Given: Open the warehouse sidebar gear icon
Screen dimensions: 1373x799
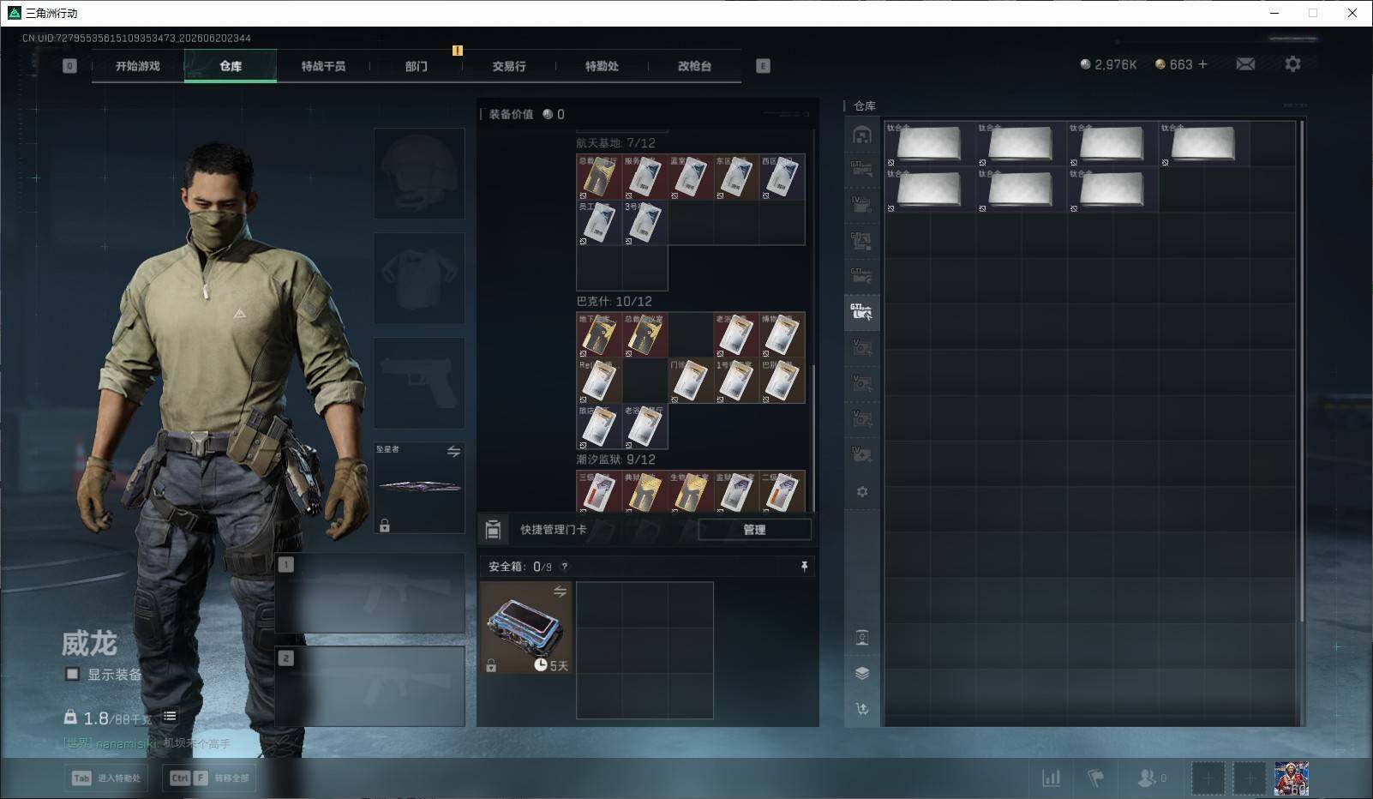Looking at the screenshot, I should click(862, 491).
